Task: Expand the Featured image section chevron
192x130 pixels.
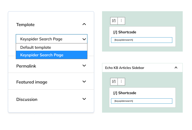Action: [84, 82]
